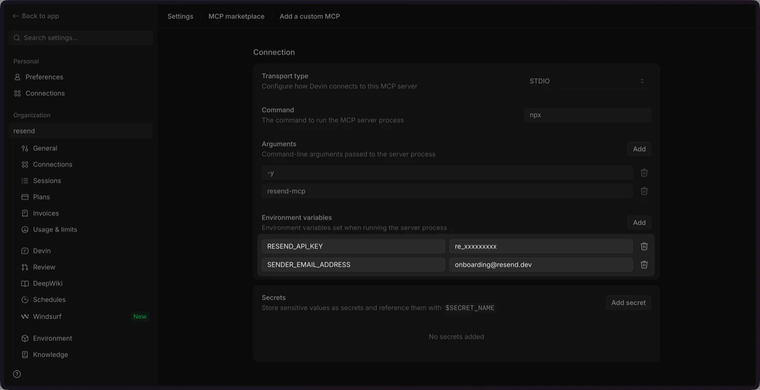The width and height of the screenshot is (760, 390).
Task: Open Sessions settings page
Action: point(47,181)
